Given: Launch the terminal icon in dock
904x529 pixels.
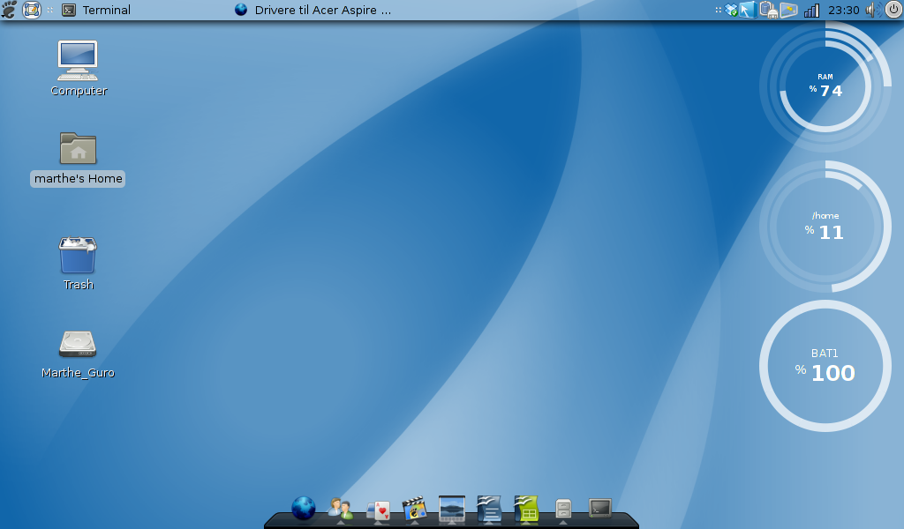Looking at the screenshot, I should pos(600,508).
